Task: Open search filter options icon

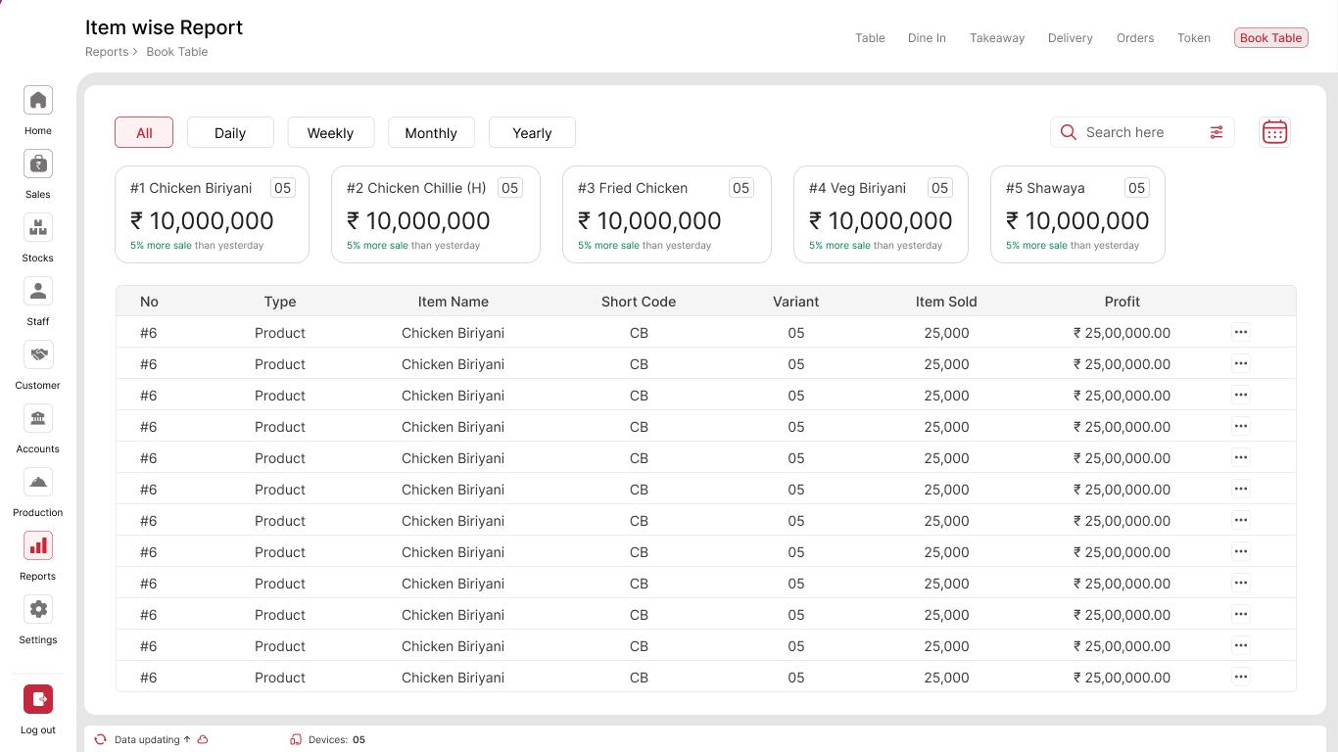Action: [x=1217, y=132]
